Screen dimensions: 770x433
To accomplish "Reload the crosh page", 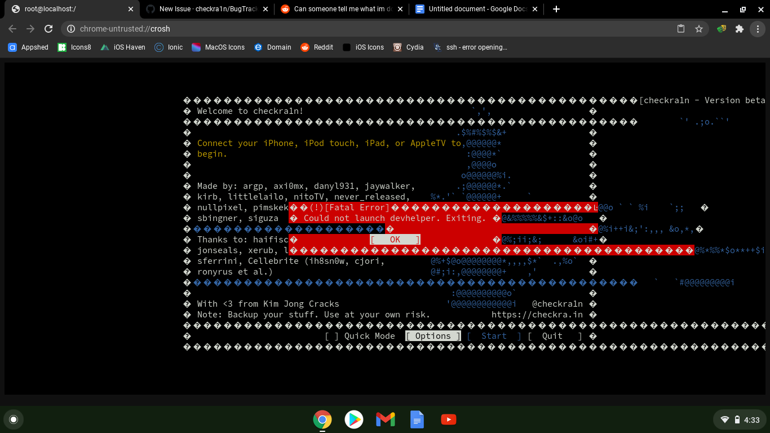I will point(48,29).
